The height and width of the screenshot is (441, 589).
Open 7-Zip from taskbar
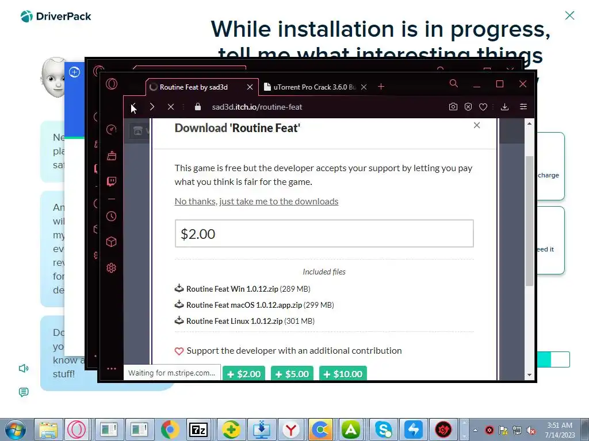(198, 430)
